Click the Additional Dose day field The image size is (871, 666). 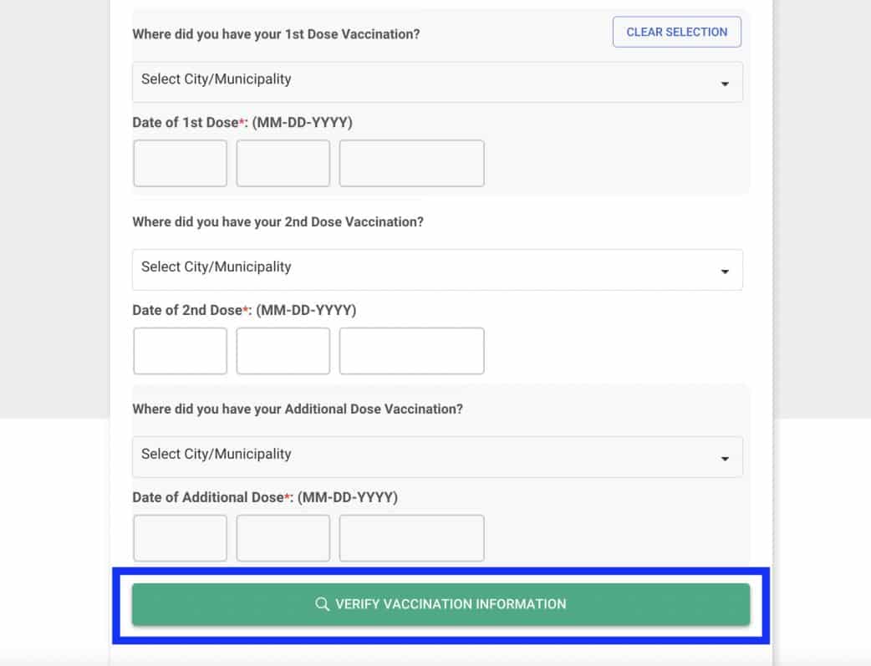pyautogui.click(x=283, y=538)
